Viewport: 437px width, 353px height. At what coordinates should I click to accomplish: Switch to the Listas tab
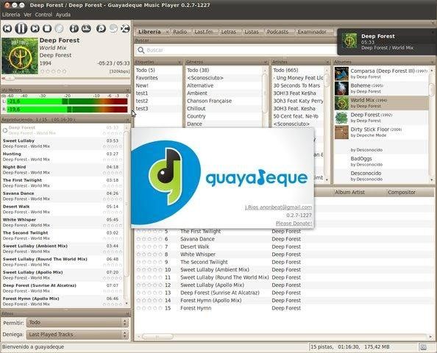click(x=252, y=32)
